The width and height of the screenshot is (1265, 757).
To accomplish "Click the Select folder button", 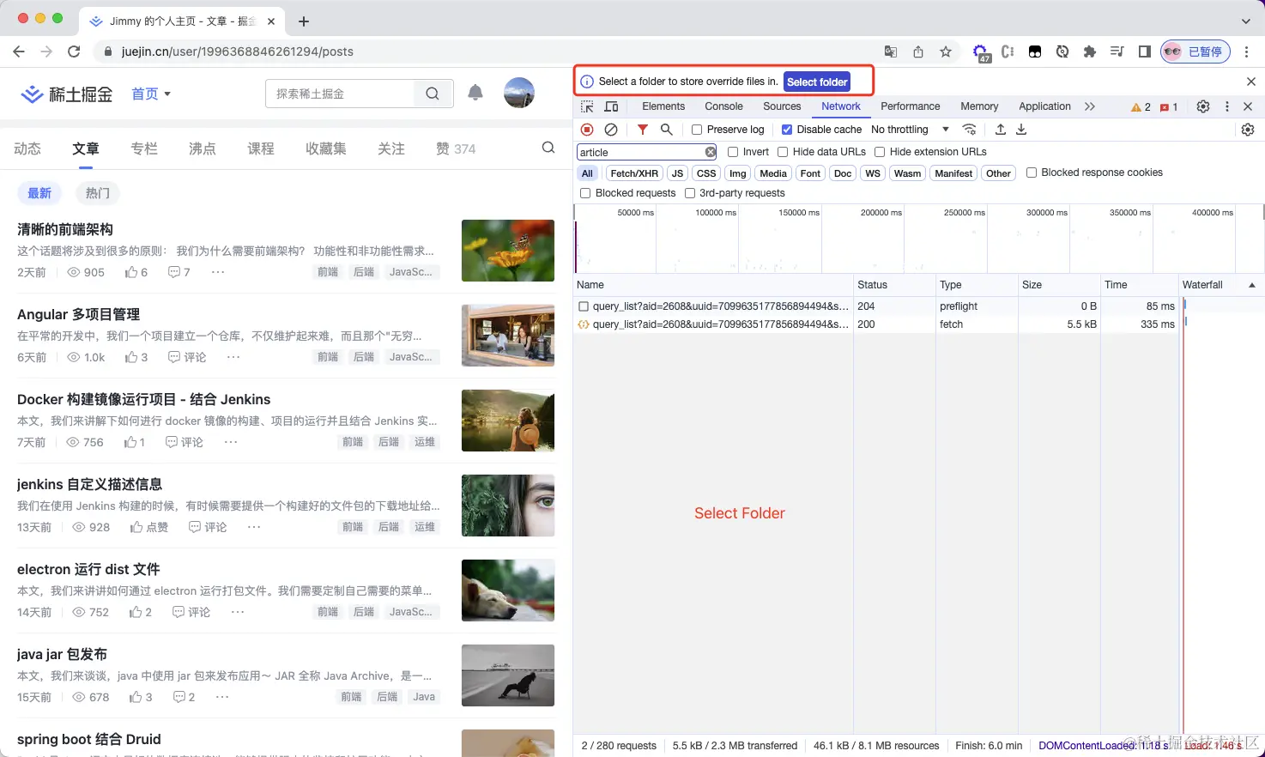I will click(816, 82).
